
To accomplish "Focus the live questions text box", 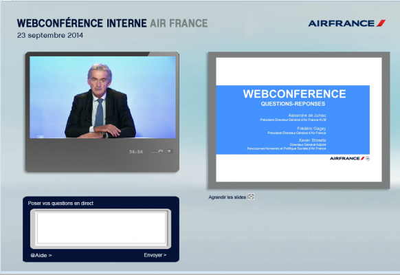I will pyautogui.click(x=101, y=228).
